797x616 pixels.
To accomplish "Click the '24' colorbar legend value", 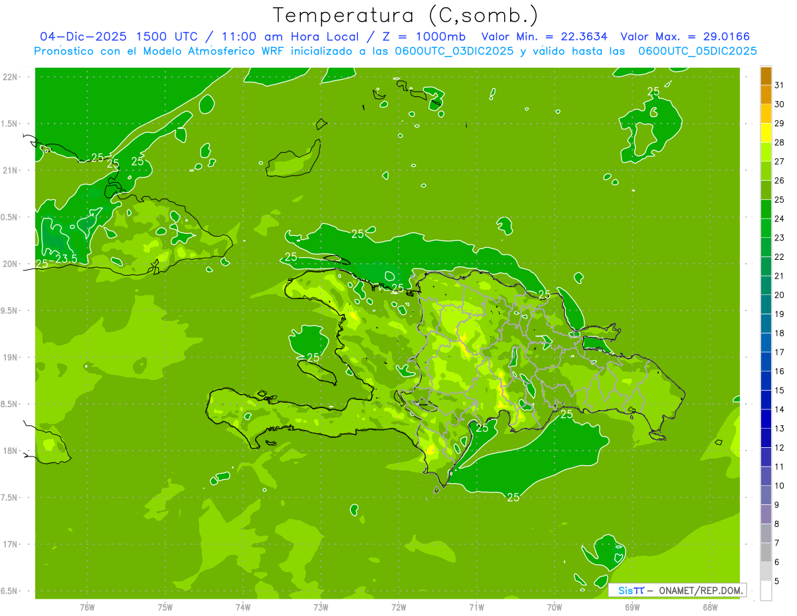I will [779, 219].
